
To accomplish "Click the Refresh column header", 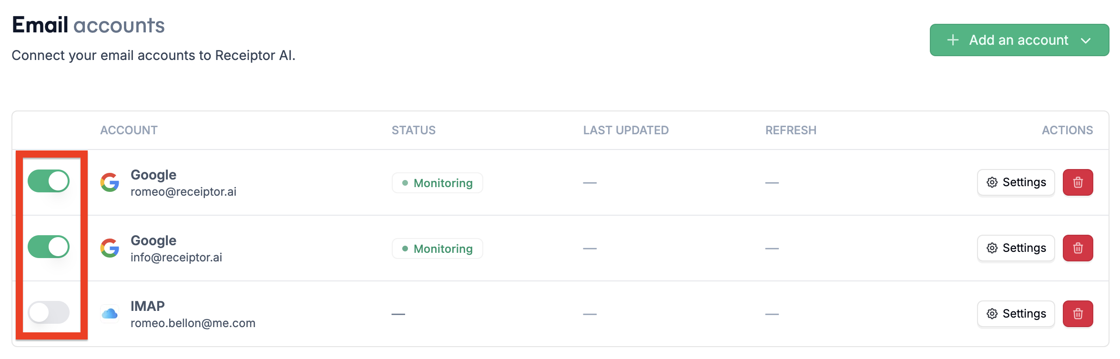I will [x=791, y=130].
